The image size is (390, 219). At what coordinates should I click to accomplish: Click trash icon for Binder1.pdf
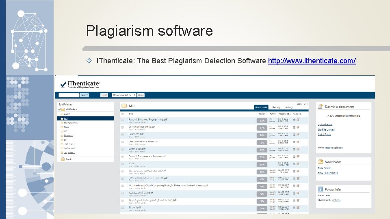[294, 208]
